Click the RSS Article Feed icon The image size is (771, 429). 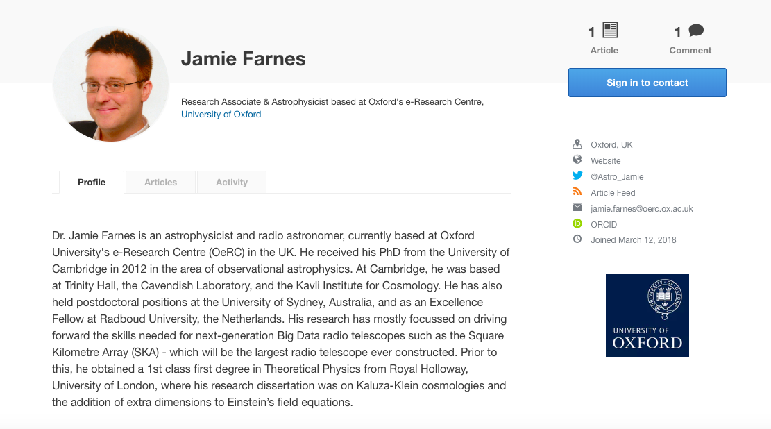point(577,192)
